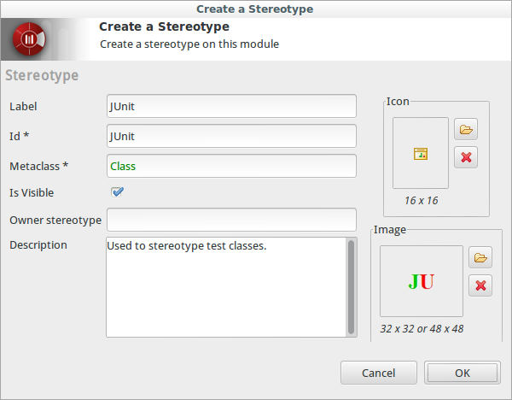The height and width of the screenshot is (400, 512).
Task: Click the Create a Stereotype title bar
Action: (x=255, y=9)
